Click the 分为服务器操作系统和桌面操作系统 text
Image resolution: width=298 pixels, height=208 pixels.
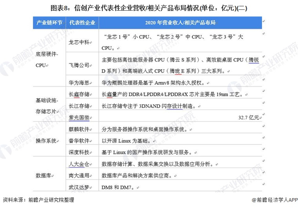click(146, 129)
